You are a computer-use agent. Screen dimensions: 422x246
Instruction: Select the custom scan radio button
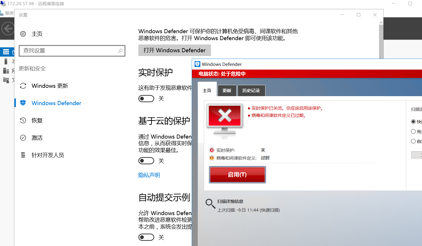click(x=413, y=141)
